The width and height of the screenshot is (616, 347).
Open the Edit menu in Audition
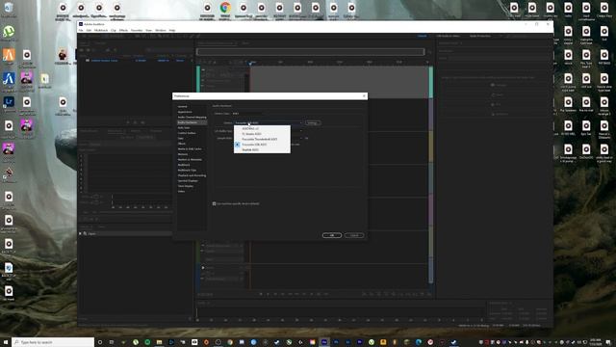click(89, 30)
